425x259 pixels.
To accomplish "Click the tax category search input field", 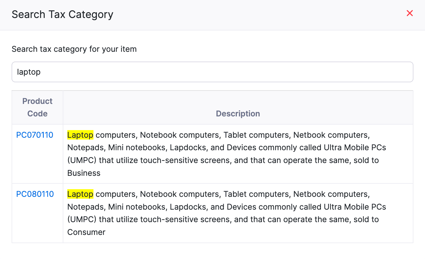I will pos(212,72).
